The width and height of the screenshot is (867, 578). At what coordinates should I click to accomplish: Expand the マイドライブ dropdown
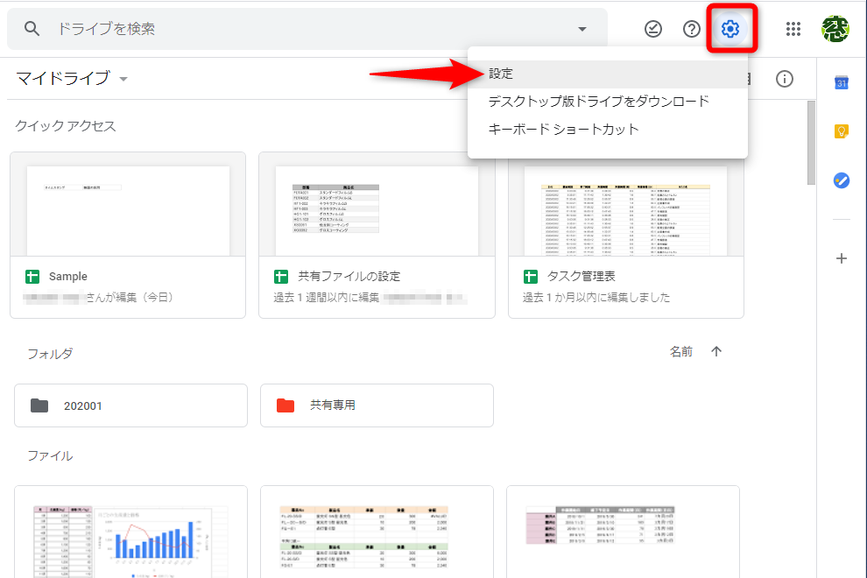[123, 78]
